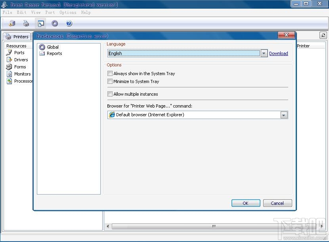Click the application icon in the title bar

[x=4, y=4]
